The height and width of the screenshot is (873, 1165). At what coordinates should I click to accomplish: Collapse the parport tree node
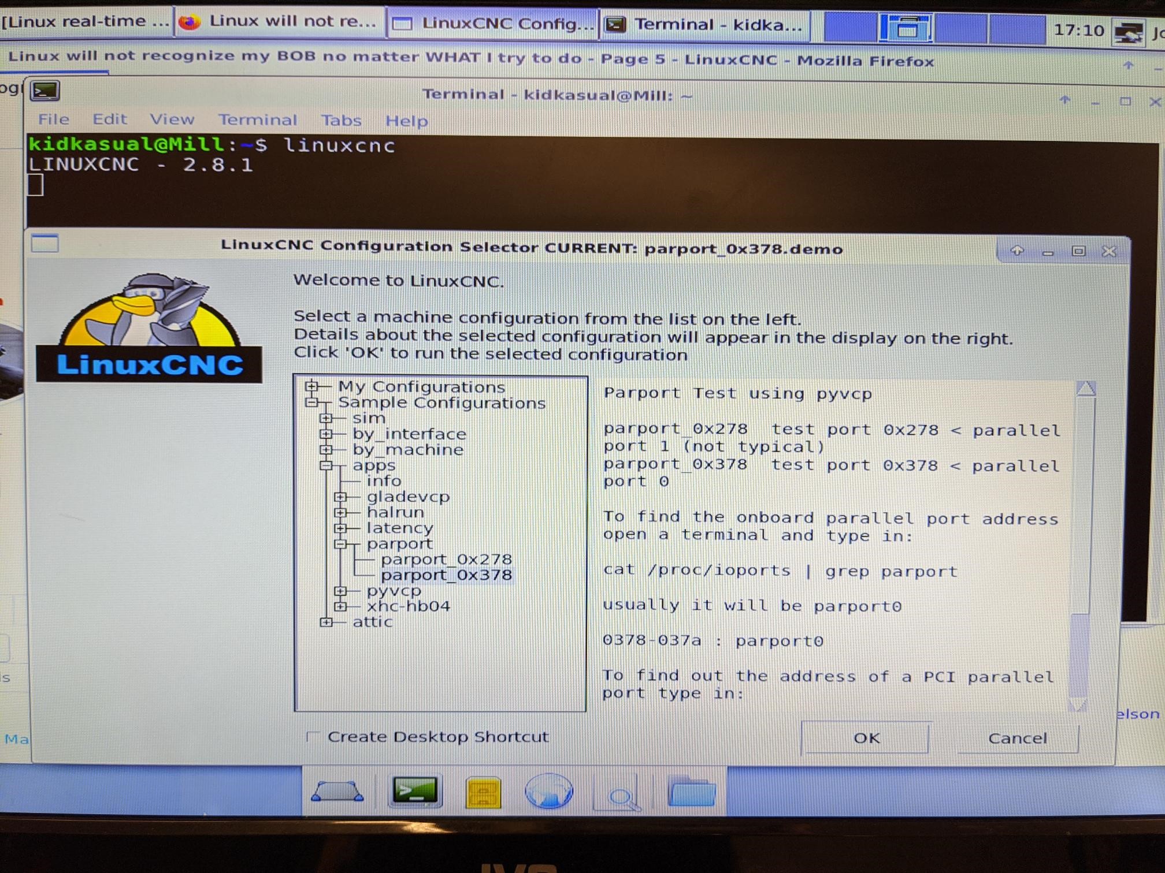point(340,543)
